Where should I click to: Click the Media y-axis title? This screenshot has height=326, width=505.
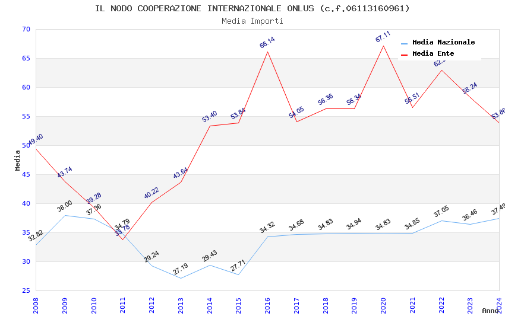(17, 160)
